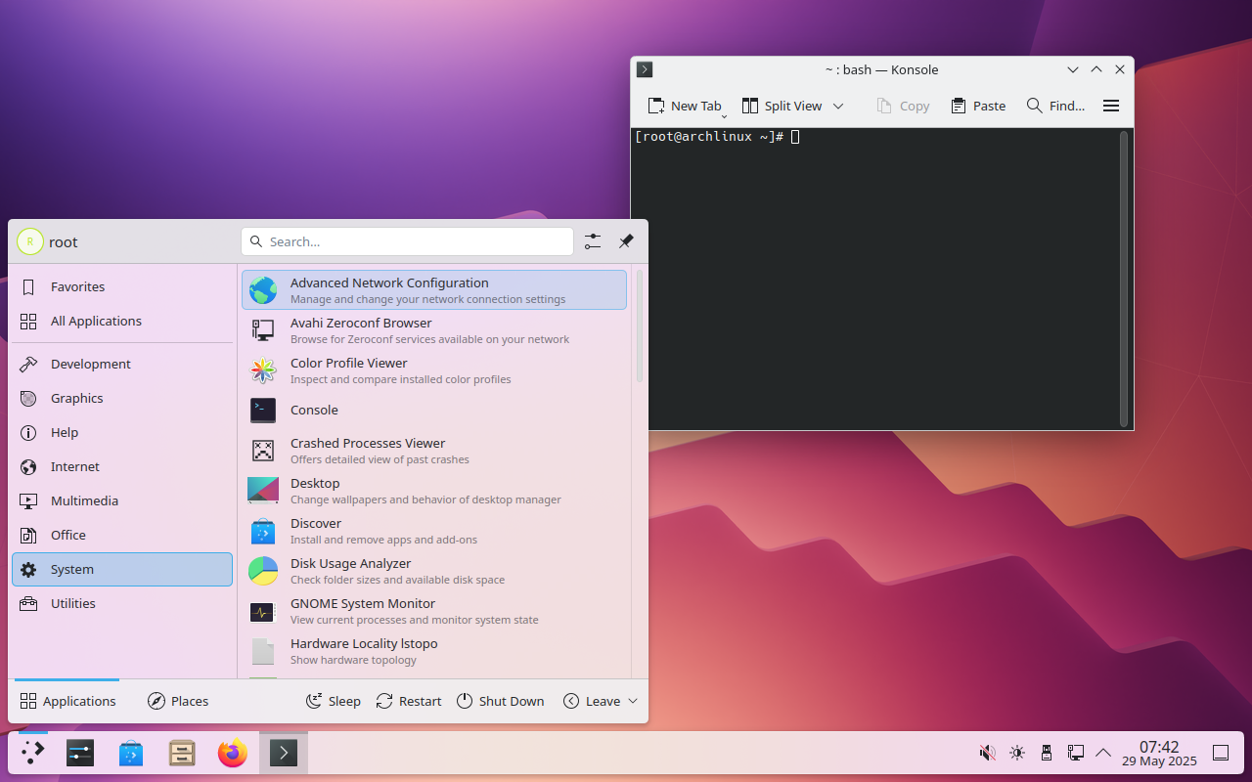The width and height of the screenshot is (1252, 782).
Task: Click Konsole task button in taskbar
Action: point(284,753)
